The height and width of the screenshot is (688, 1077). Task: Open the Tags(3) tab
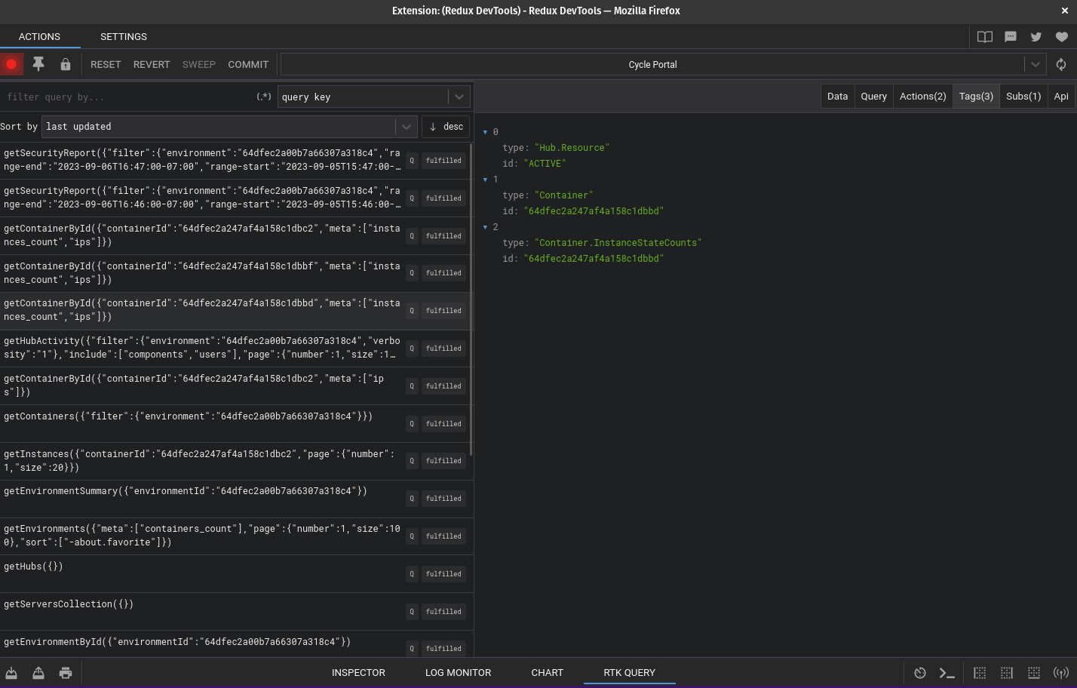(x=976, y=97)
